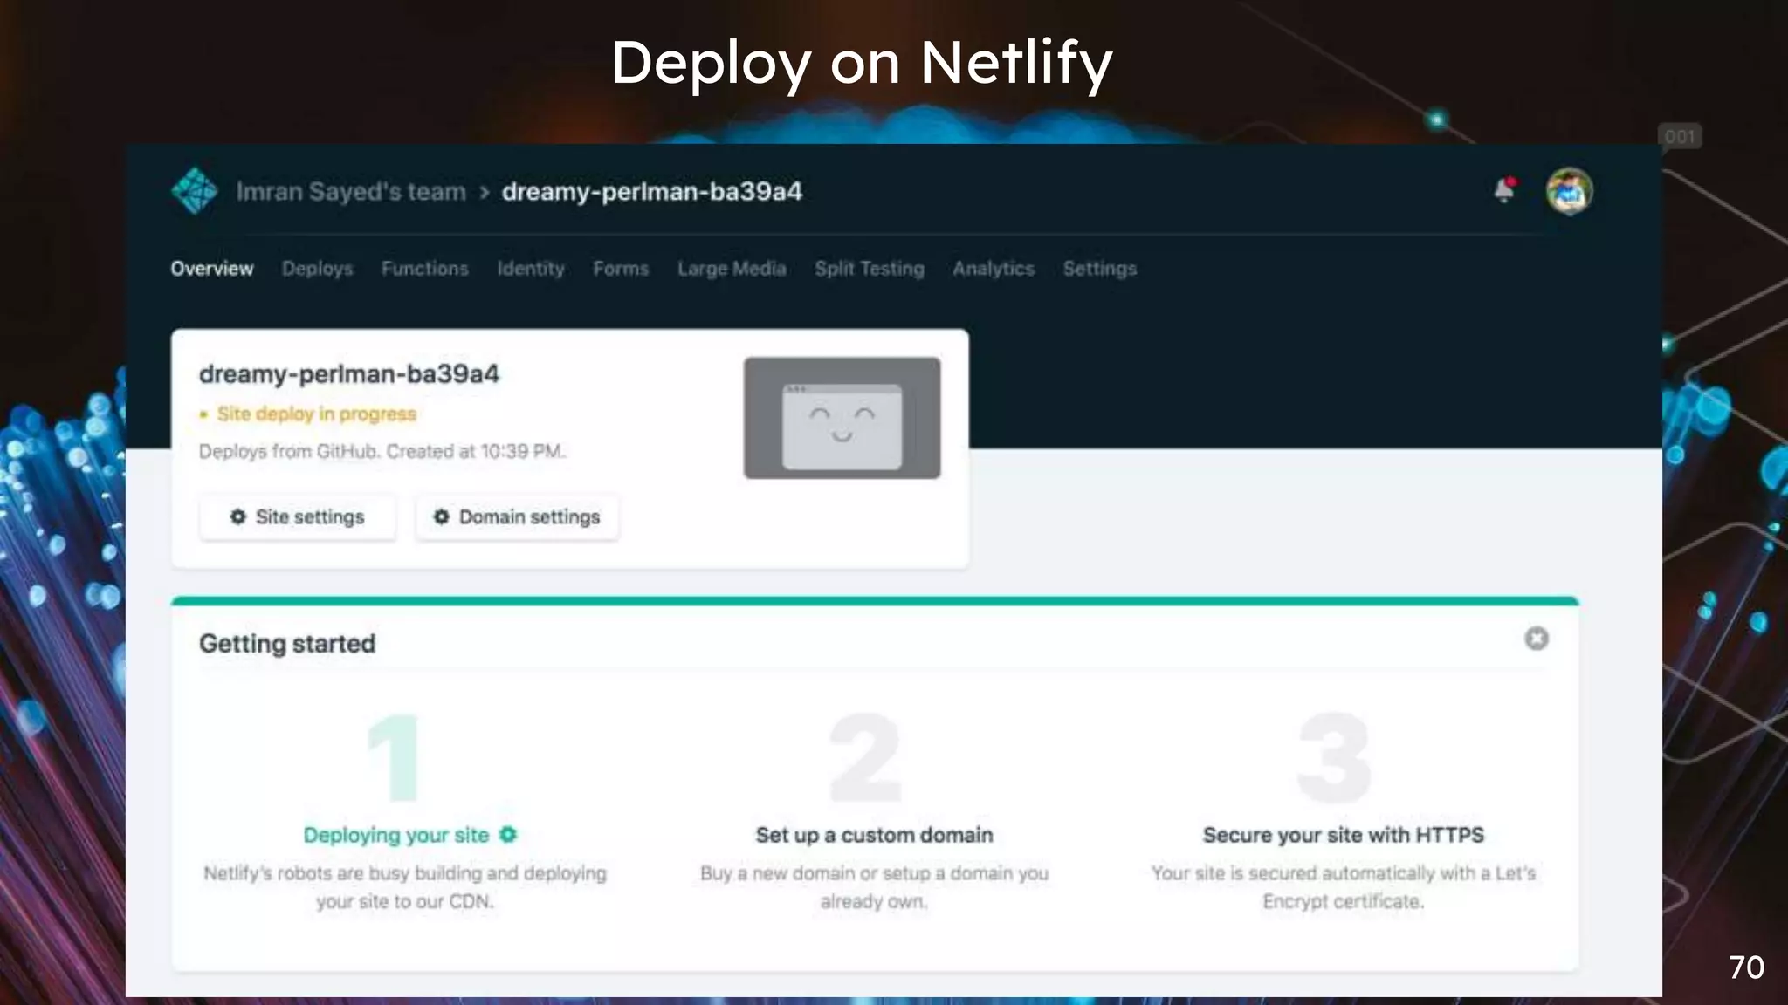Click the gear beside Deploying your site
This screenshot has height=1005, width=1788.
coord(508,835)
